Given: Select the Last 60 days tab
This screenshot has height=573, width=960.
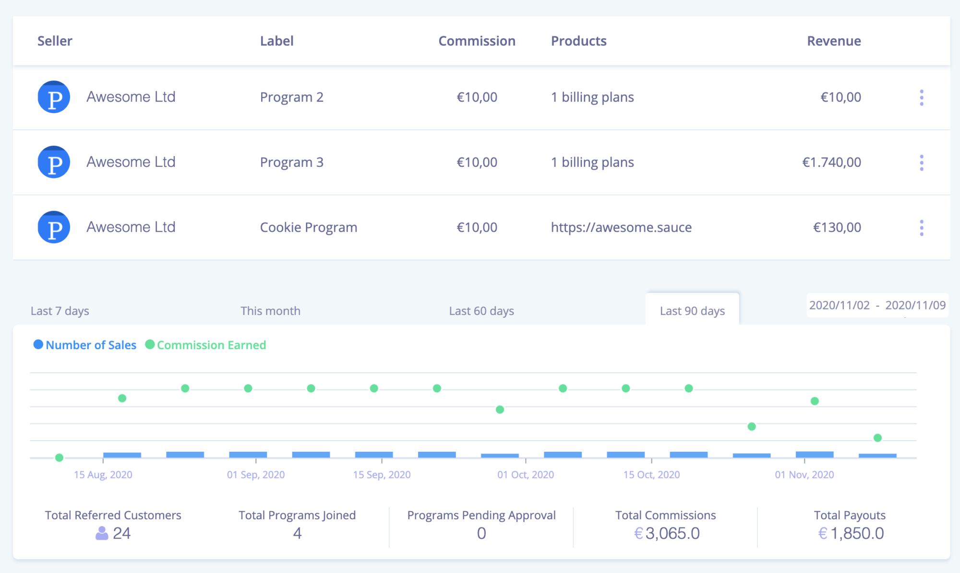Looking at the screenshot, I should (x=481, y=311).
